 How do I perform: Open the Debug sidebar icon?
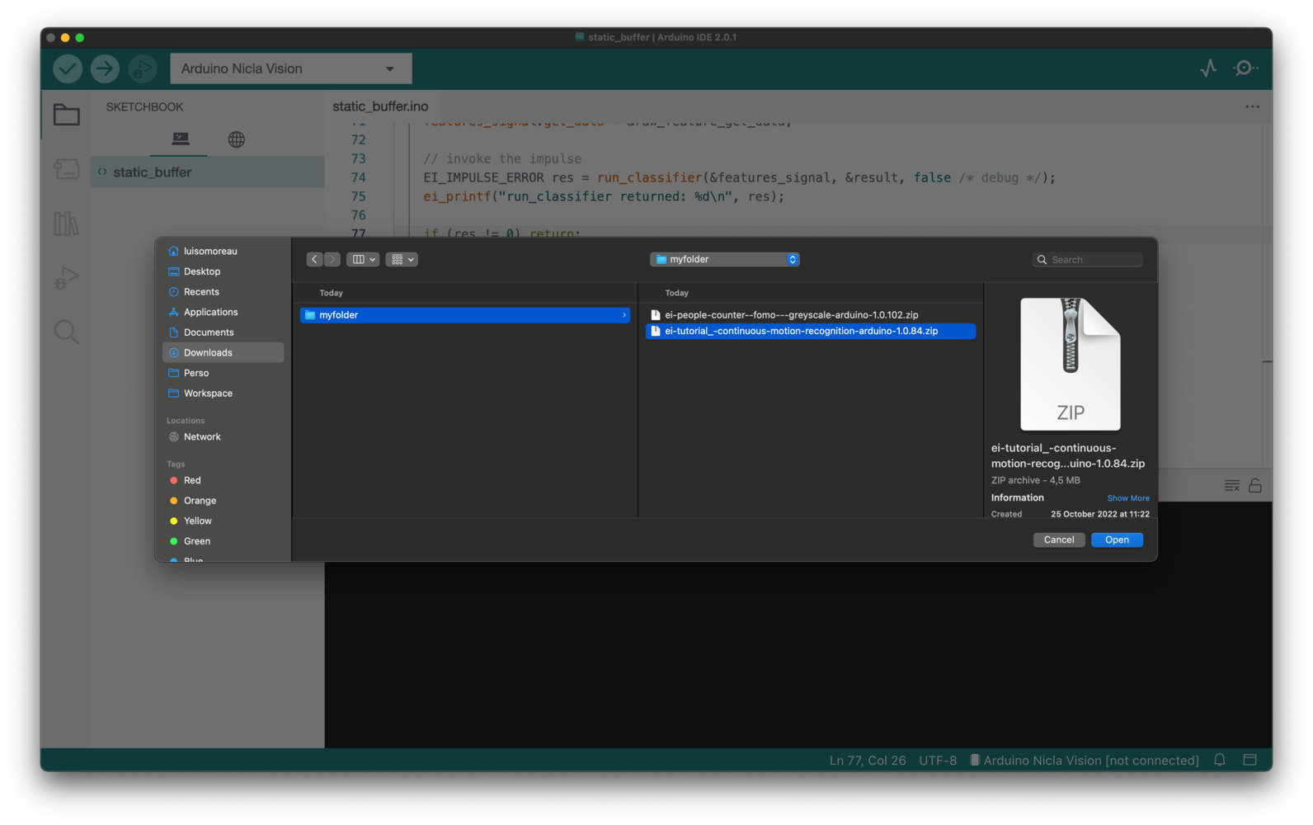[x=66, y=278]
